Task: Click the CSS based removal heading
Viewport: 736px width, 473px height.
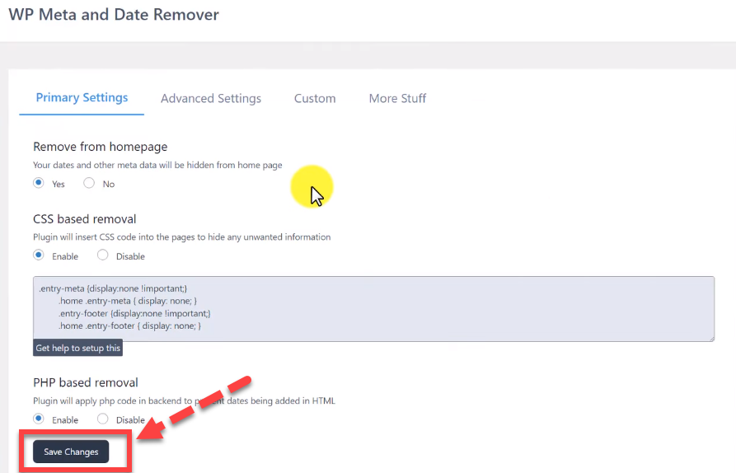Action: click(x=85, y=219)
